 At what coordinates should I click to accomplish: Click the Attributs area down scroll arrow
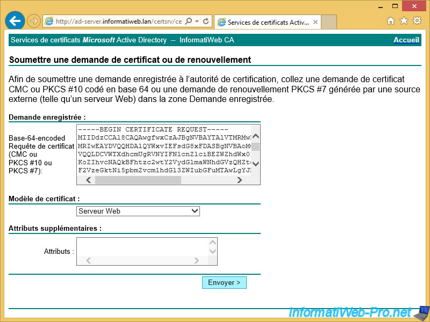tap(212, 251)
